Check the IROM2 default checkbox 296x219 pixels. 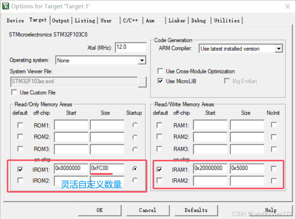click(x=20, y=181)
